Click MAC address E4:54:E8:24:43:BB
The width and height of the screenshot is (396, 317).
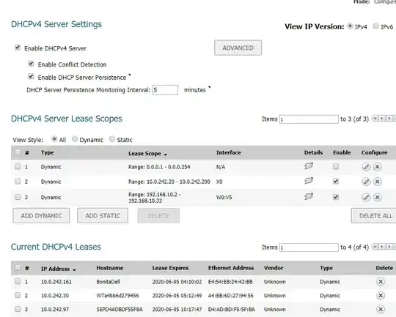point(230,282)
